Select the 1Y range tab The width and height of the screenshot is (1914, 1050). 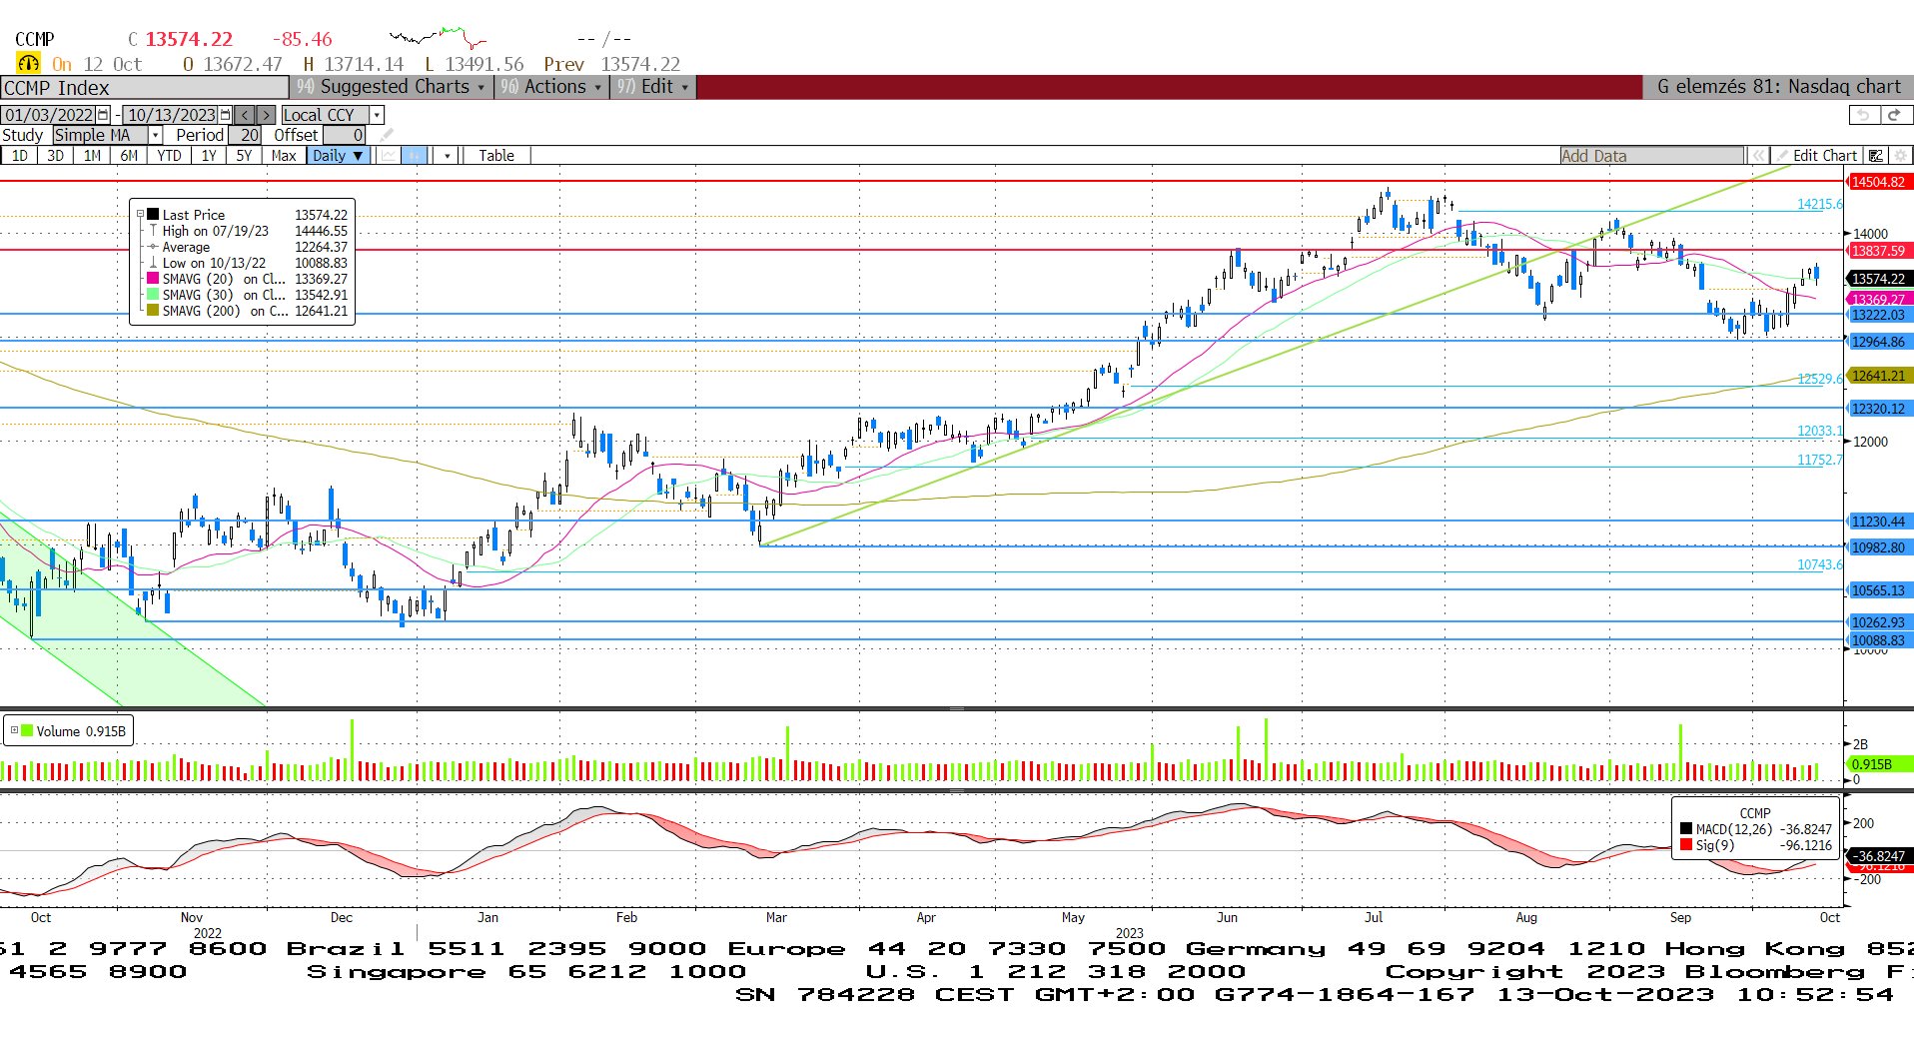(x=208, y=156)
